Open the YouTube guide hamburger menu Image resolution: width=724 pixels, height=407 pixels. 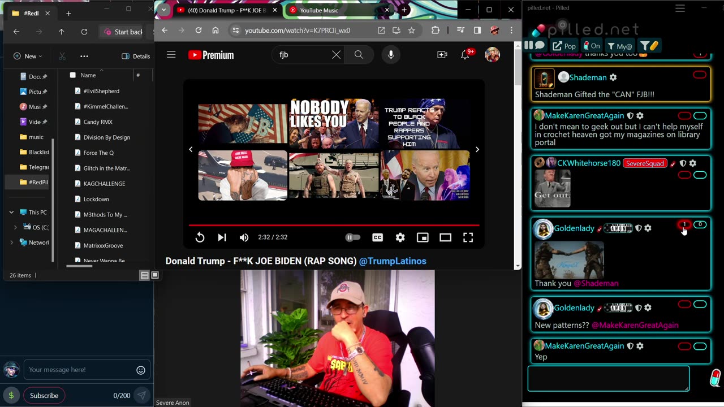click(x=171, y=55)
